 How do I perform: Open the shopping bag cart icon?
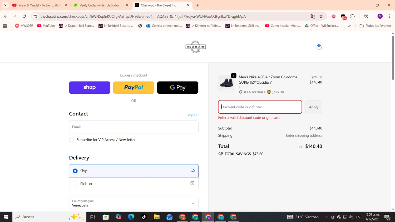pyautogui.click(x=319, y=47)
